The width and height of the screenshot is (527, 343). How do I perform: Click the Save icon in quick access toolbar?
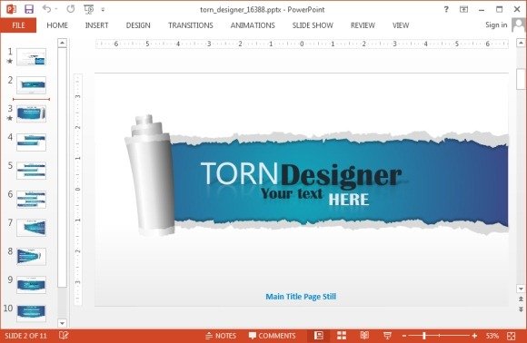click(x=29, y=9)
